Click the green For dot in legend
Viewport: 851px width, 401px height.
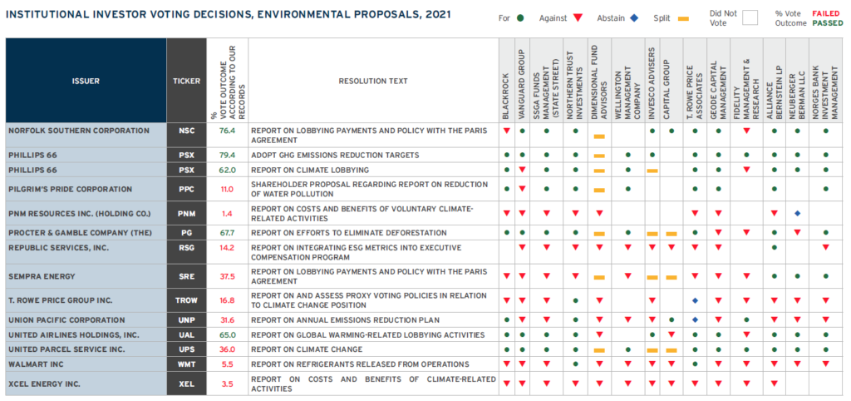[x=519, y=17]
